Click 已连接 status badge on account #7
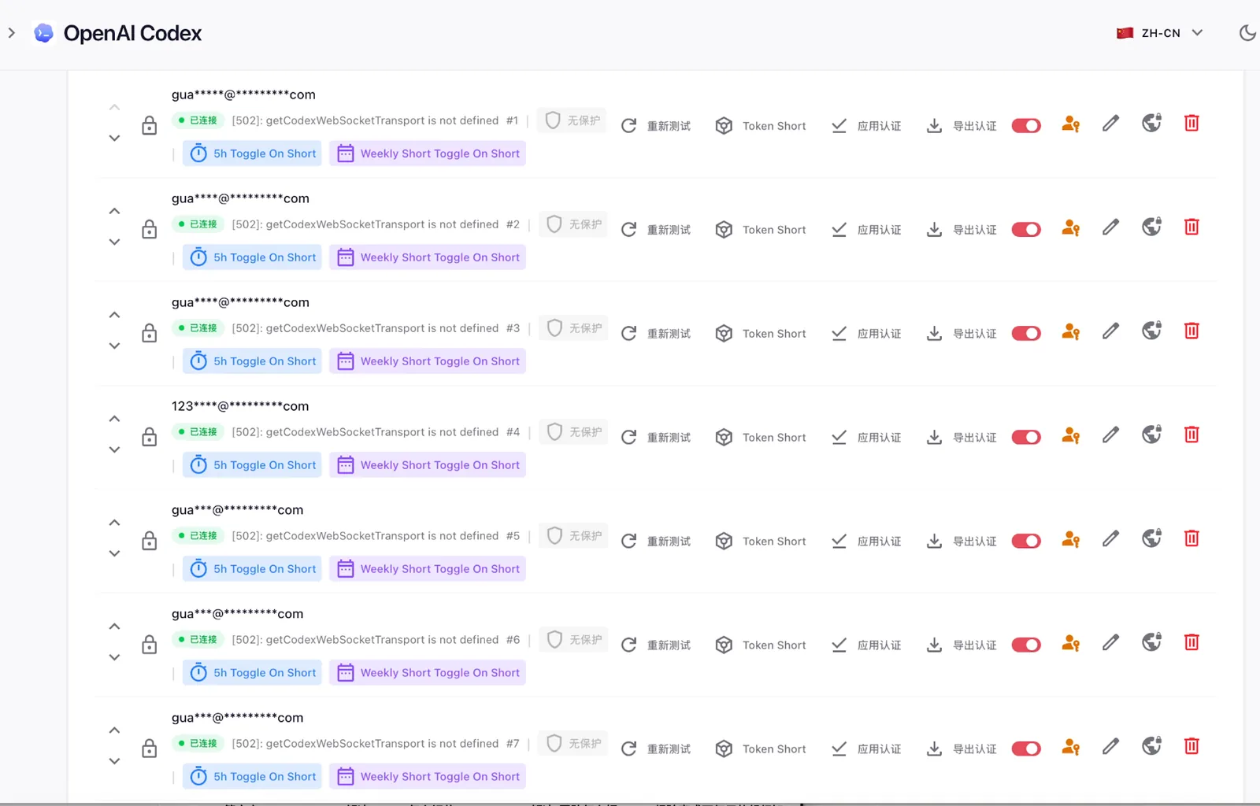The image size is (1260, 806). 197,744
